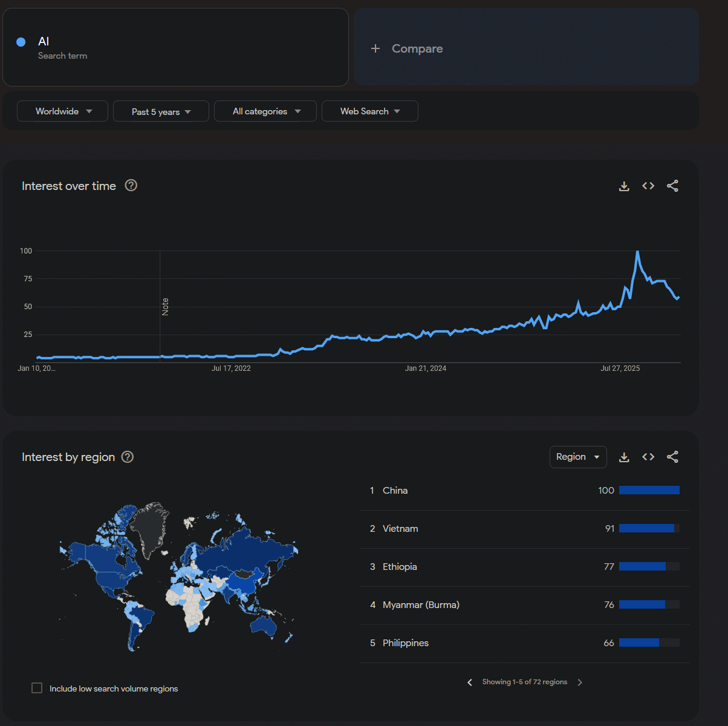The height and width of the screenshot is (726, 728).
Task: Click the blue dot of AI term
Action: pyautogui.click(x=21, y=42)
